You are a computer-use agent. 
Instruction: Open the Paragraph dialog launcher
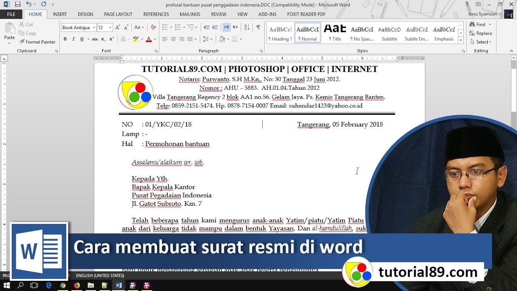(x=262, y=51)
